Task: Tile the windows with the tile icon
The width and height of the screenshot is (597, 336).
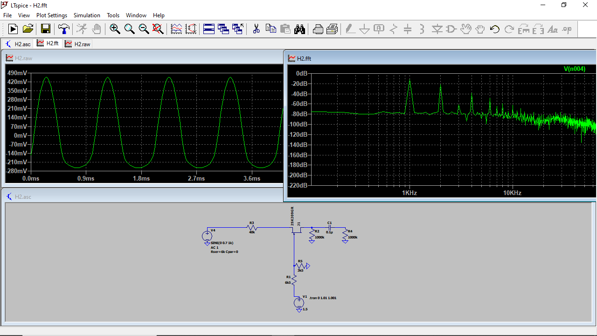Action: point(209,29)
